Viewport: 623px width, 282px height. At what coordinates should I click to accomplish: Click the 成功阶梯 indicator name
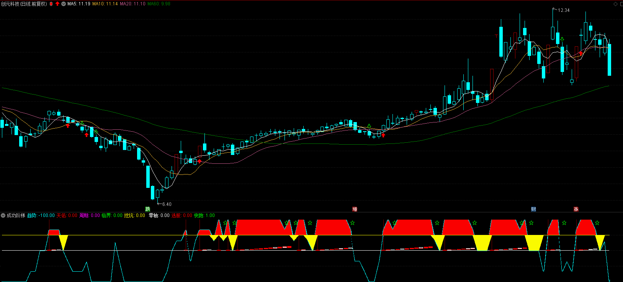16,215
